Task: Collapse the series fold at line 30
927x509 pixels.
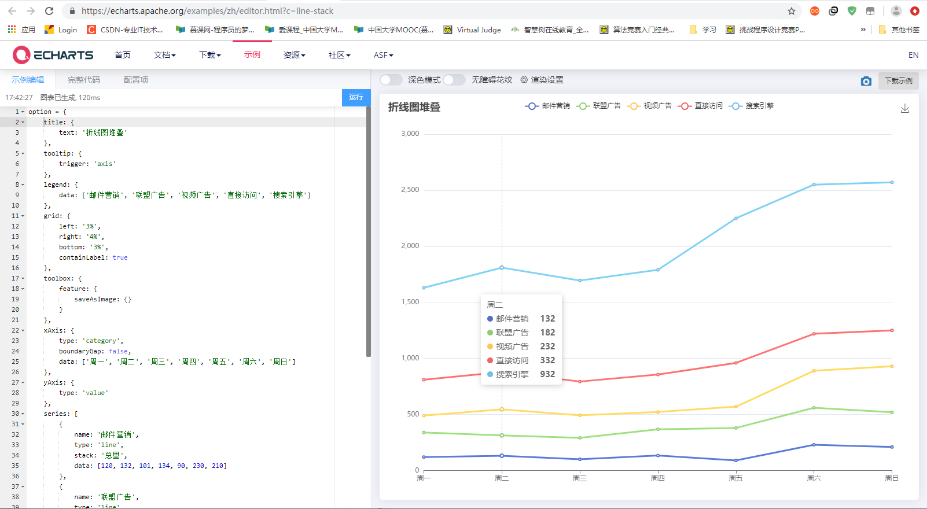Action: [23, 414]
